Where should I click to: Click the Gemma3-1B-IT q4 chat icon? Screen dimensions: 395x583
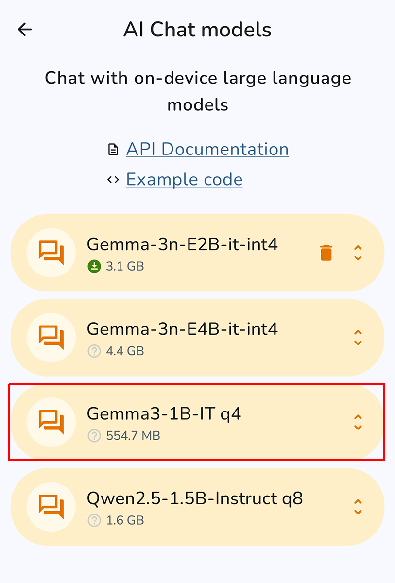51,422
